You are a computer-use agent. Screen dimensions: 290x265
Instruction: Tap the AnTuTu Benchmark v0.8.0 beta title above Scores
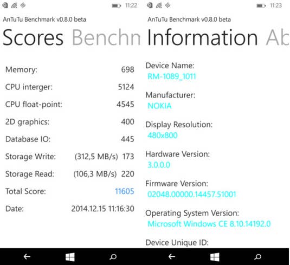coord(44,20)
